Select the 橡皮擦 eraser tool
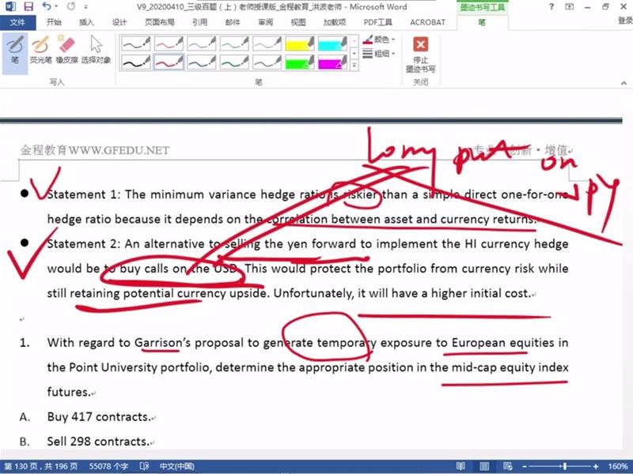Image resolution: width=633 pixels, height=474 pixels. tap(66, 48)
